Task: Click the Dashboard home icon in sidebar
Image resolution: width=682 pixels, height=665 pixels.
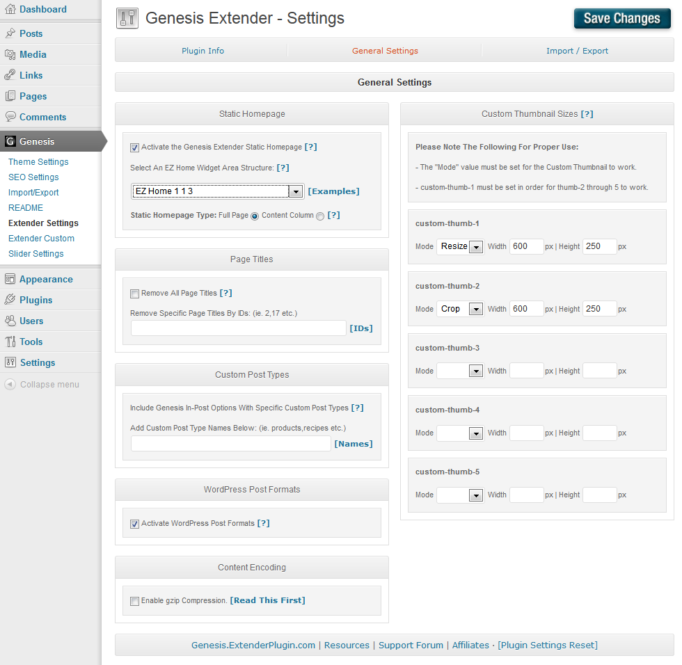Action: [x=10, y=10]
